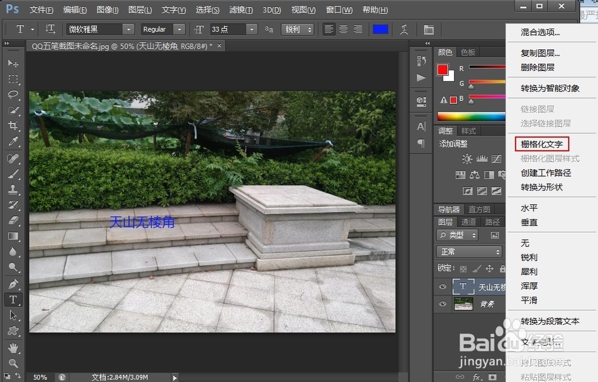Open the 文件 menu

point(41,10)
